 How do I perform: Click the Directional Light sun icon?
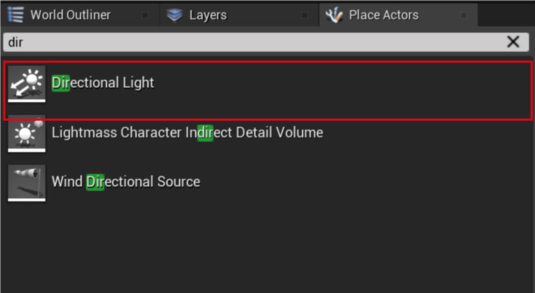coord(27,84)
